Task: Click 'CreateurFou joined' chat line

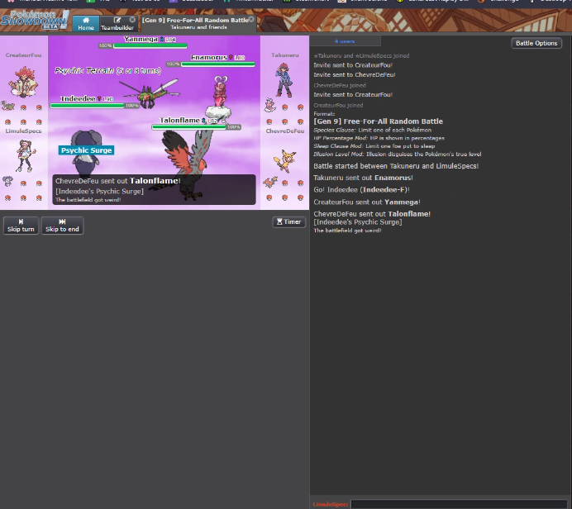Action: [x=338, y=106]
